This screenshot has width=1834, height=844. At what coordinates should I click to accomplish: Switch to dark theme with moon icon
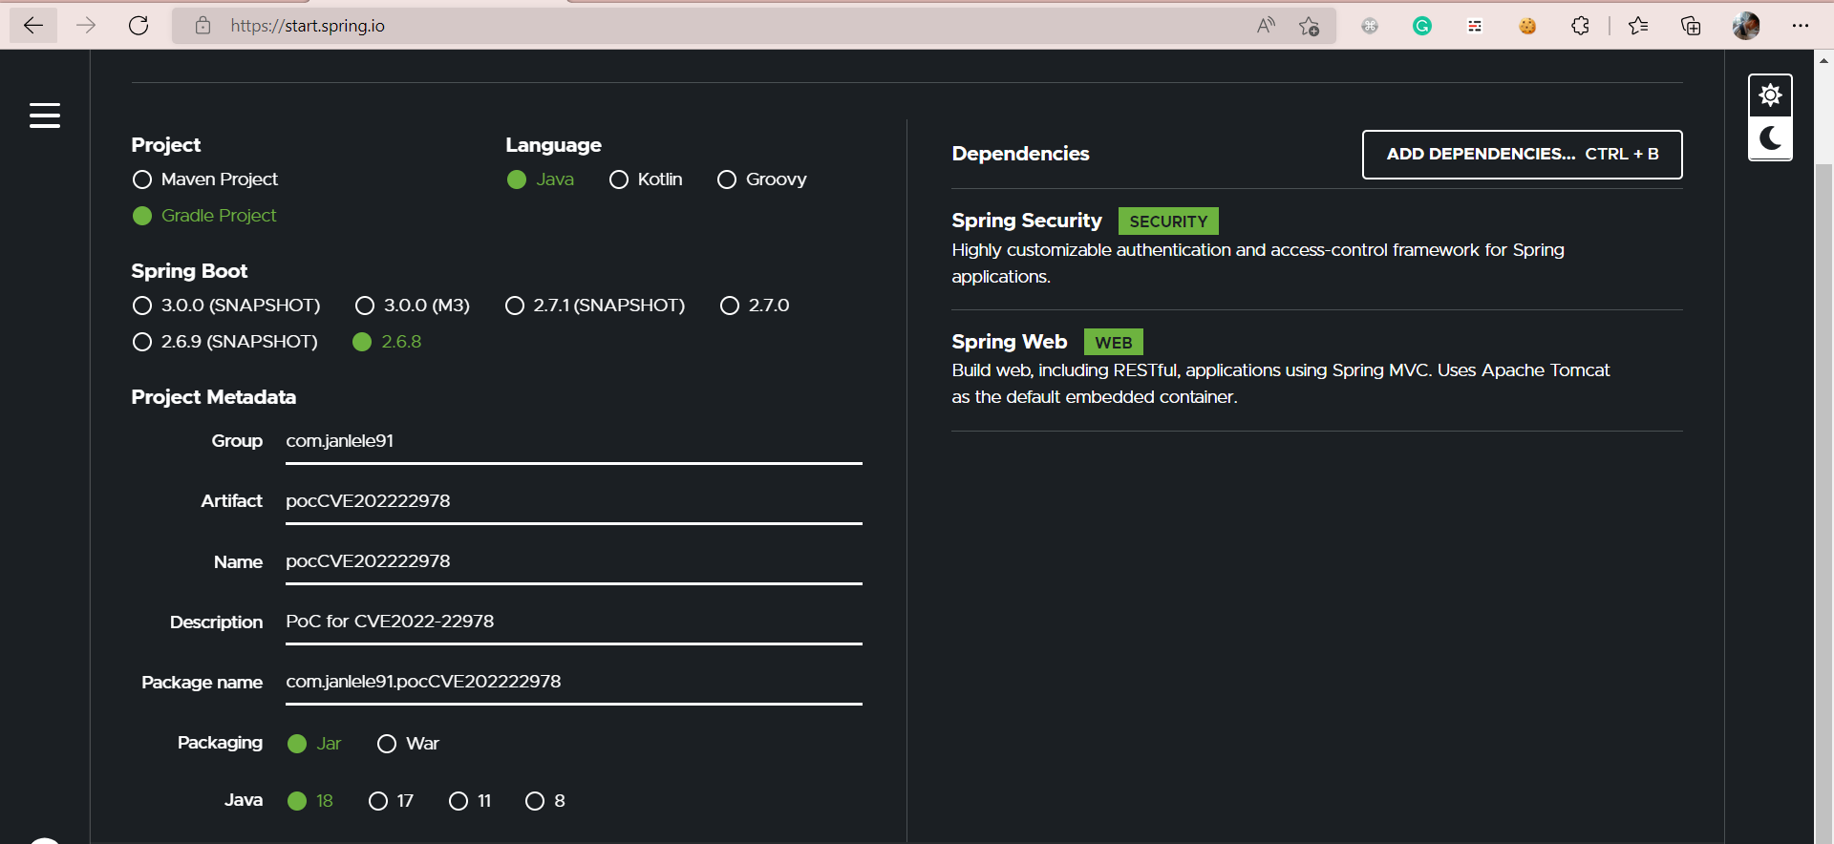click(x=1770, y=138)
